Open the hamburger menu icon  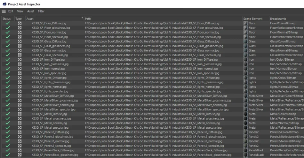[4, 11]
